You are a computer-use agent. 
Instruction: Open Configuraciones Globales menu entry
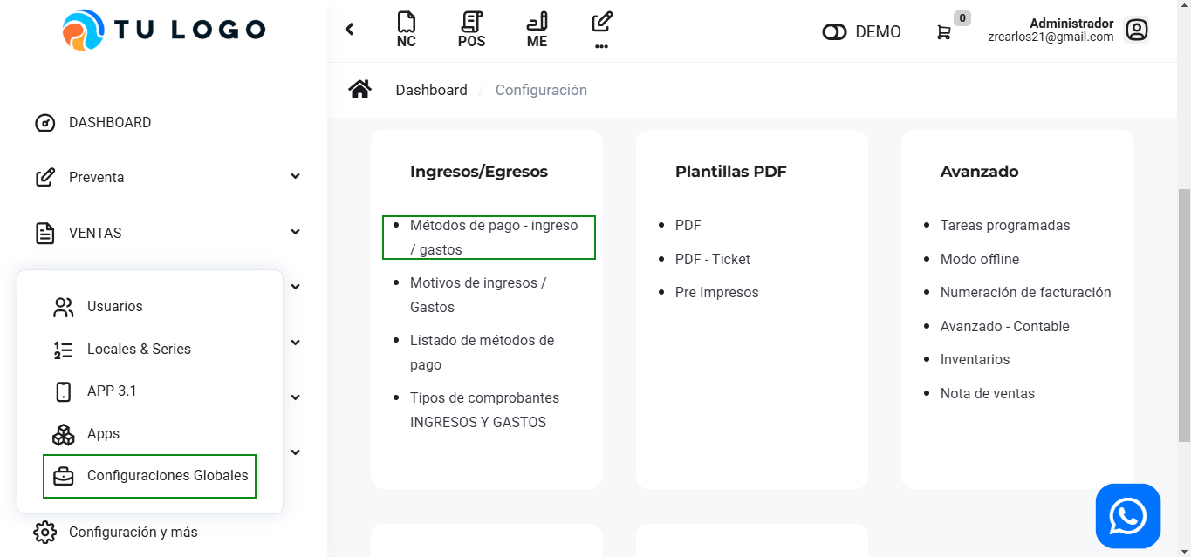pyautogui.click(x=167, y=476)
